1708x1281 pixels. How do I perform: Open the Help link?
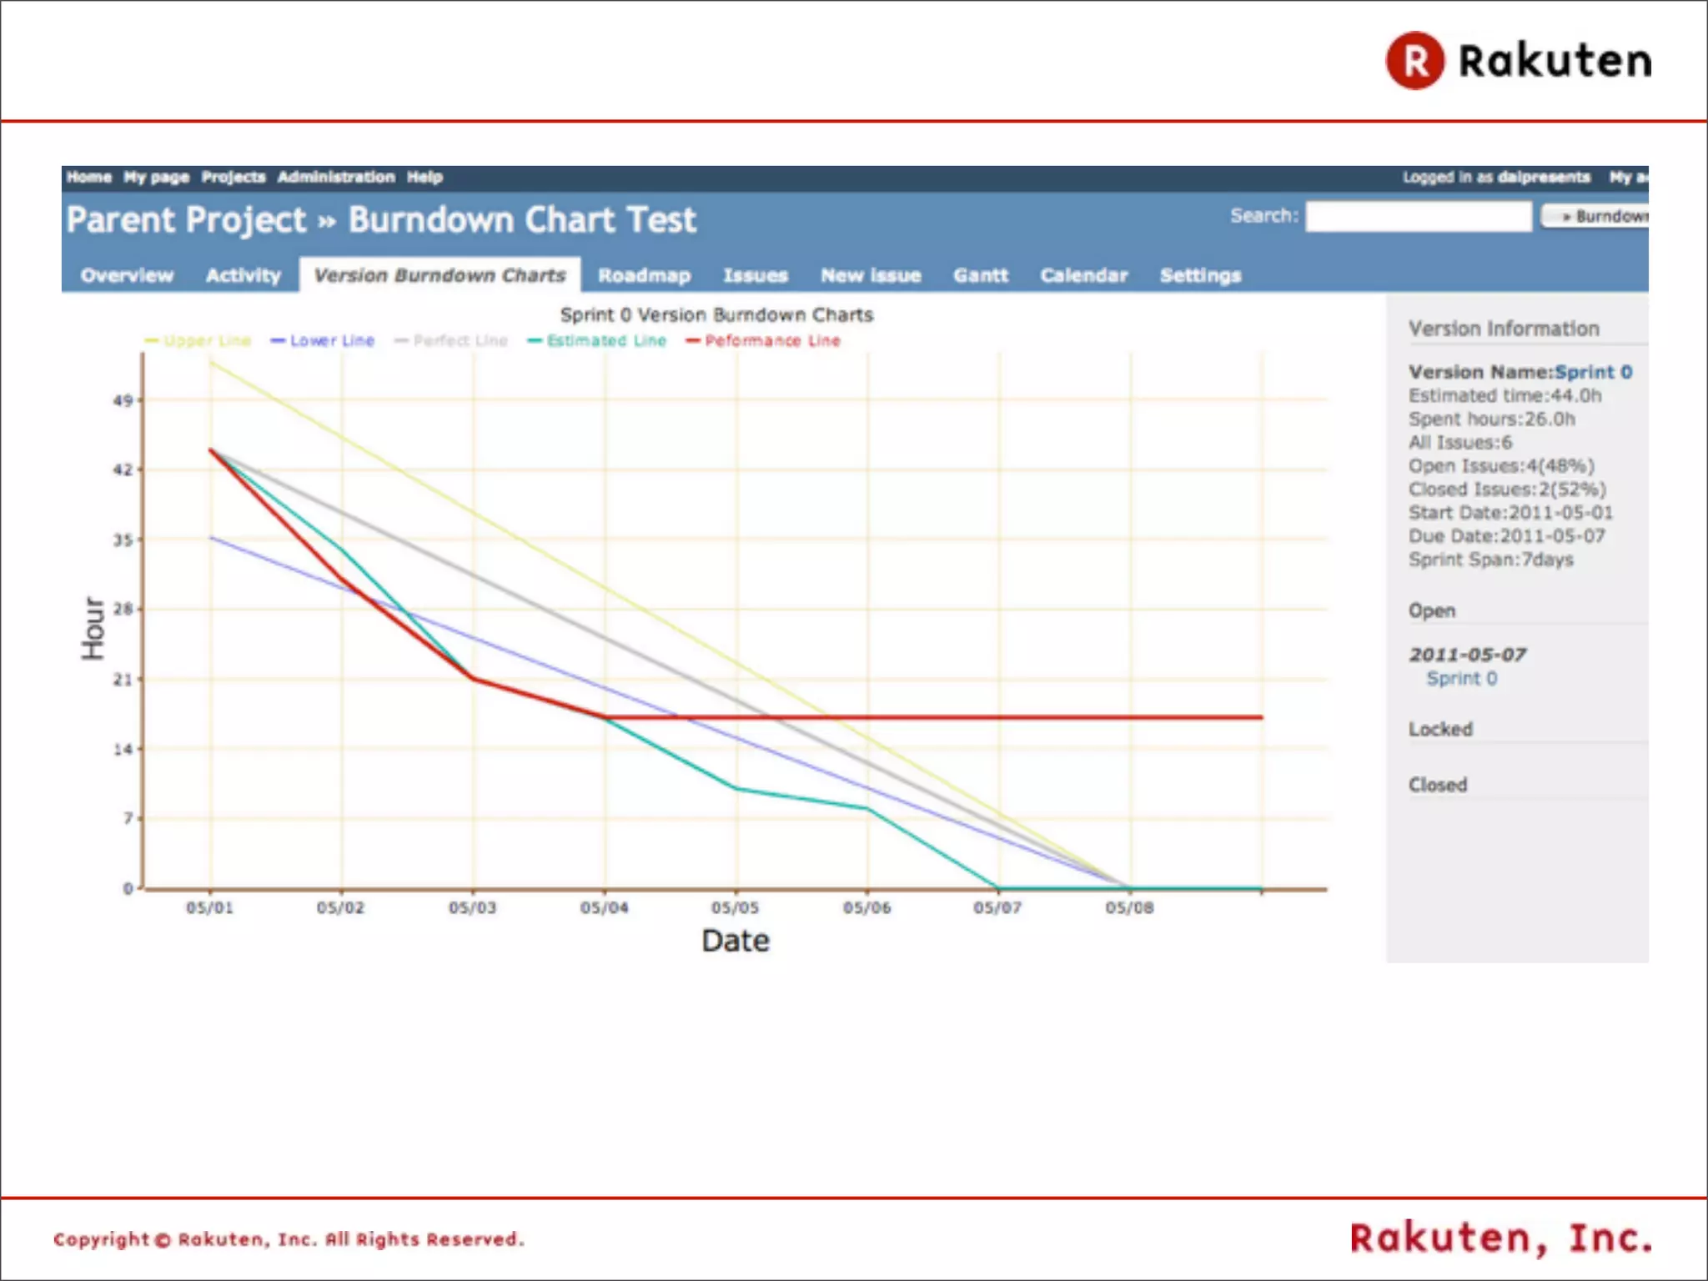[x=424, y=177]
